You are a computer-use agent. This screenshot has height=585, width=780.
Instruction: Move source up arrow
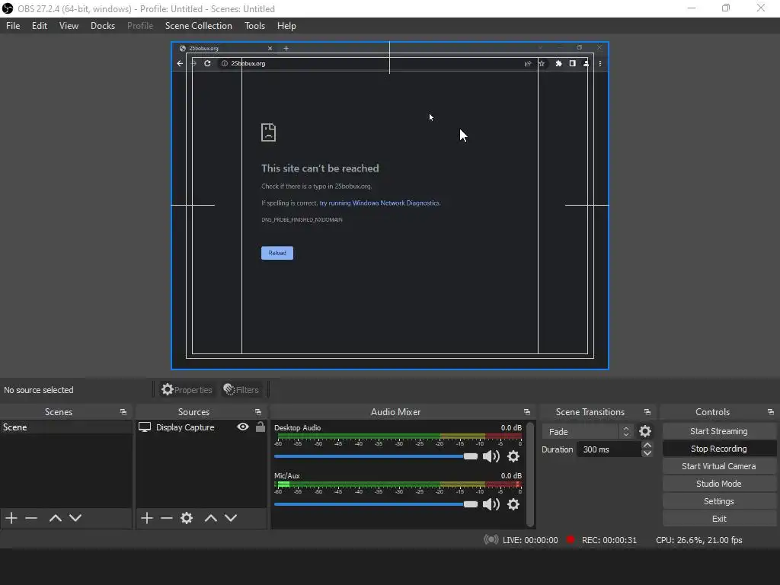point(211,518)
